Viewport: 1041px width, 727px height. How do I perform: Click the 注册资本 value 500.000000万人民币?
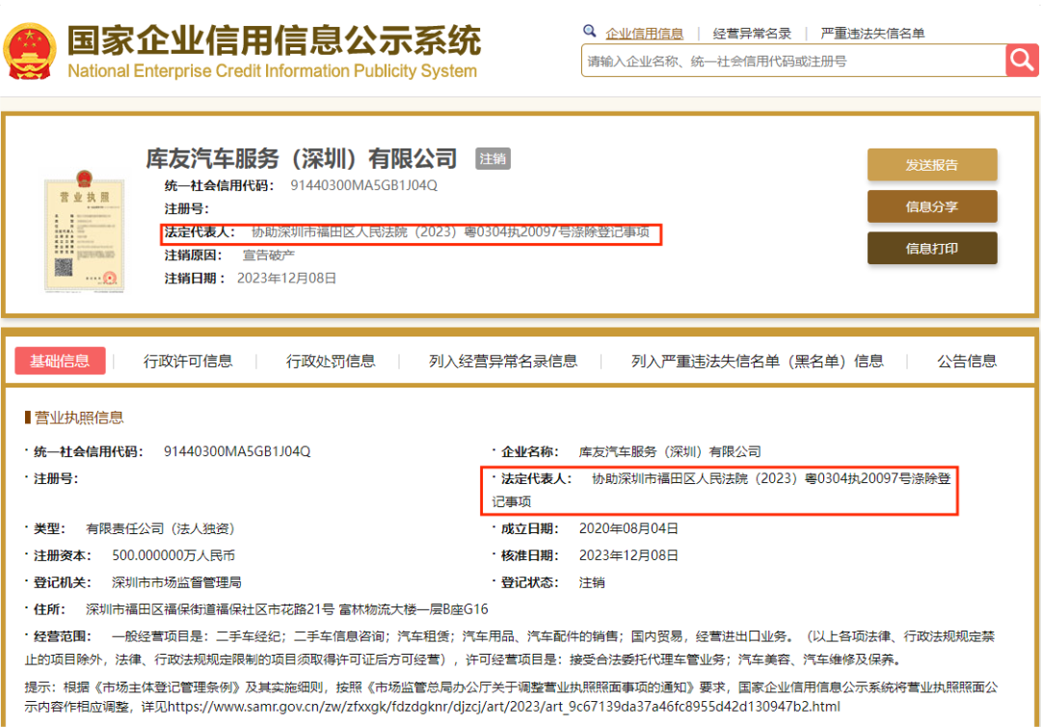[x=173, y=555]
